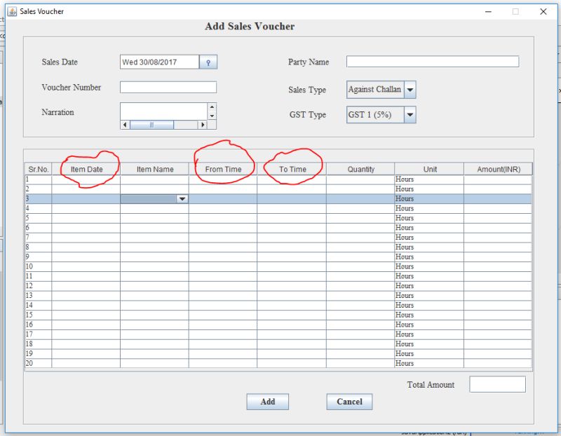The image size is (561, 436).
Task: Click Narration scrollbar down arrow
Action: tap(212, 116)
